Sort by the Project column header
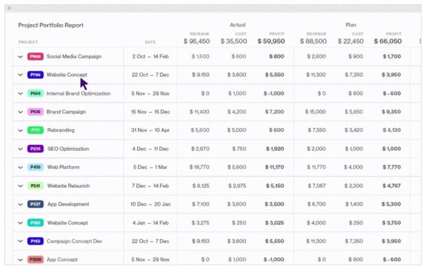The width and height of the screenshot is (429, 274). click(x=28, y=42)
